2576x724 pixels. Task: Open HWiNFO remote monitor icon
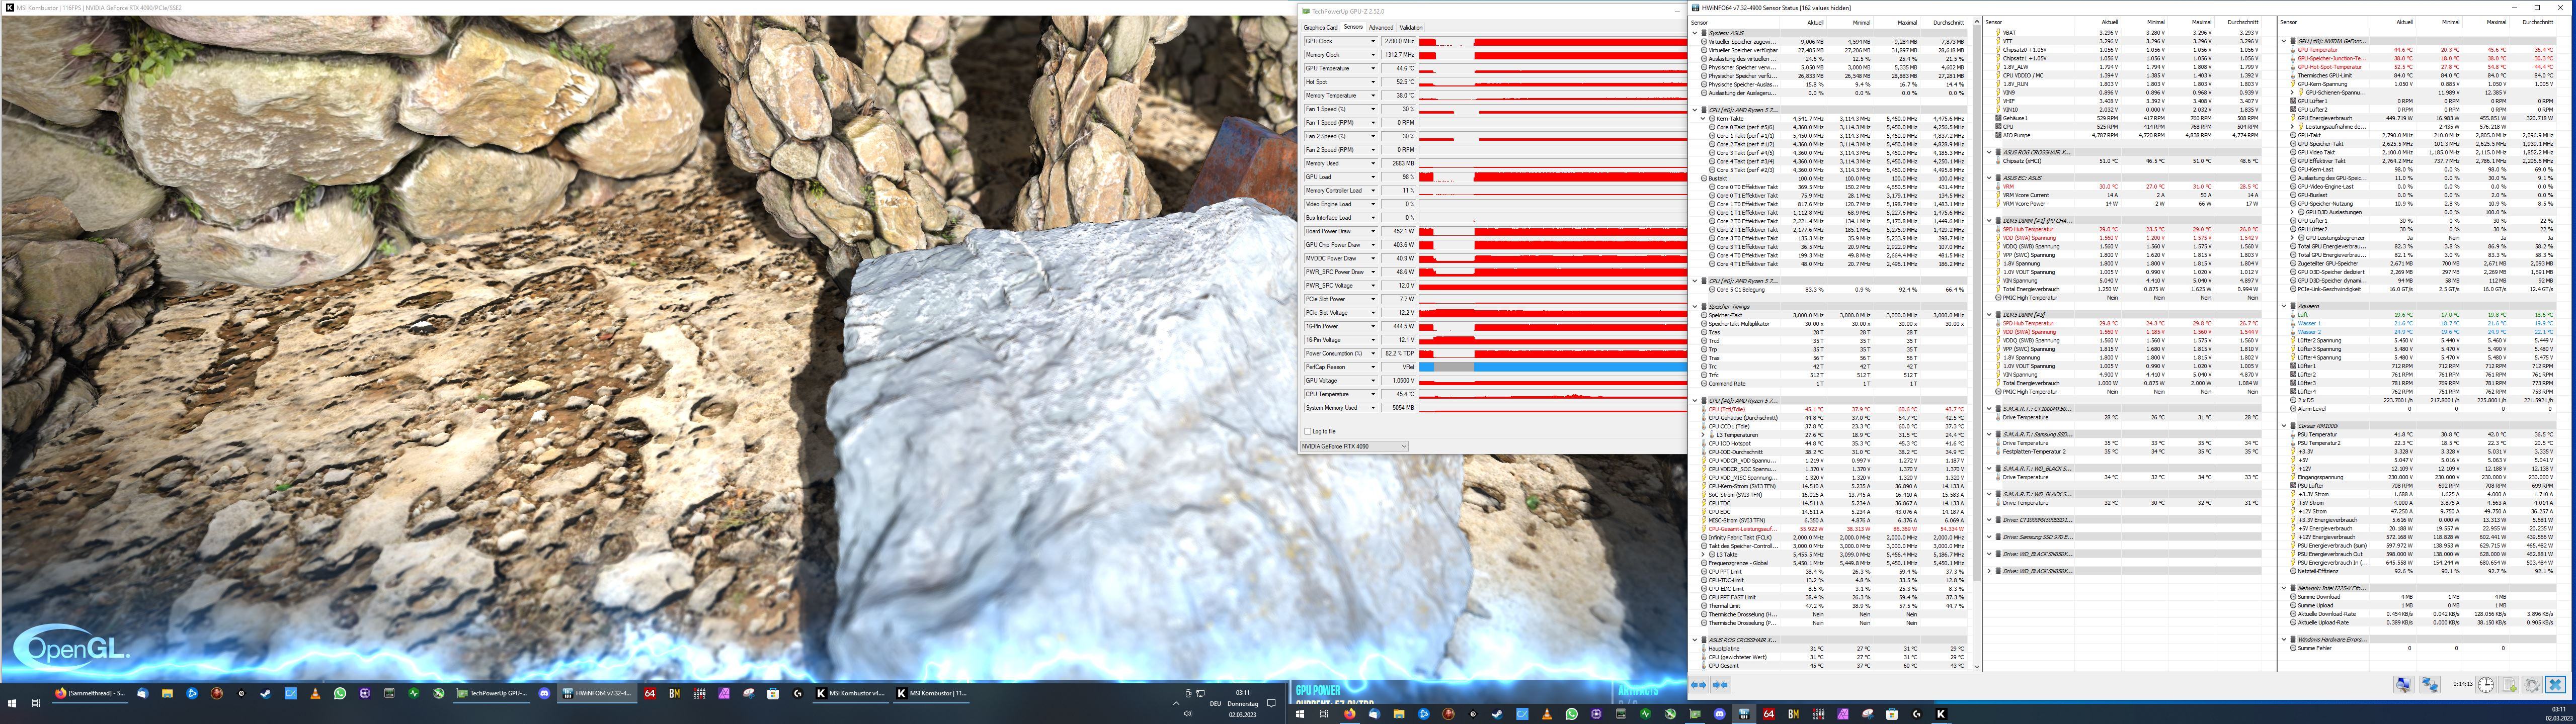coord(2404,685)
